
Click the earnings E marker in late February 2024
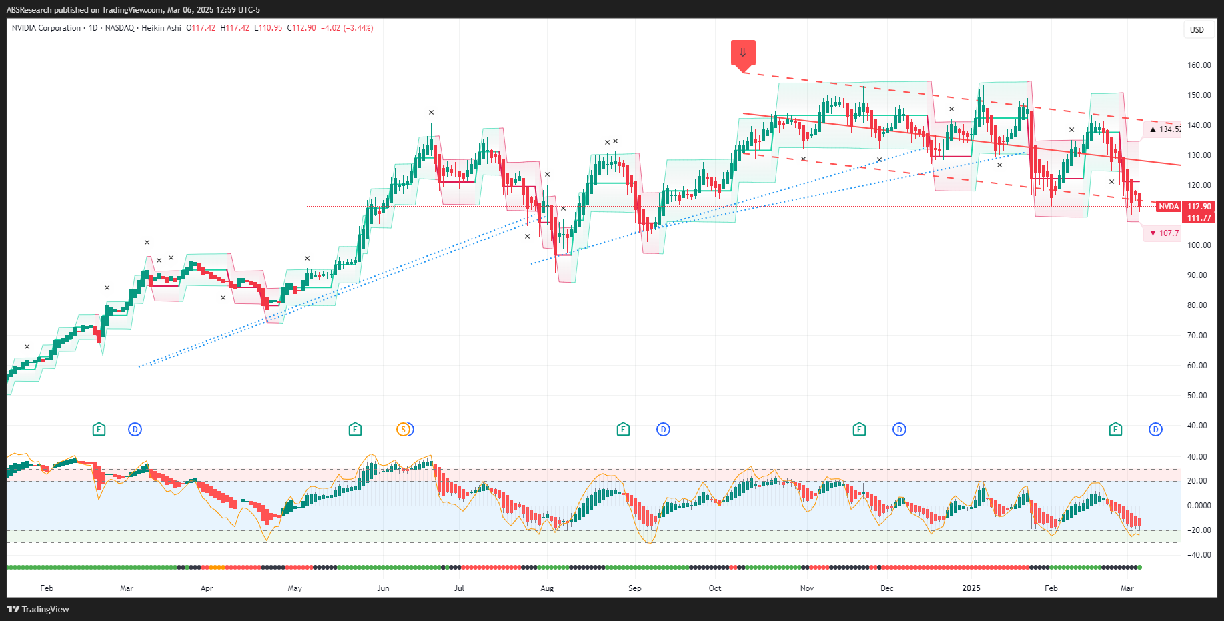99,429
